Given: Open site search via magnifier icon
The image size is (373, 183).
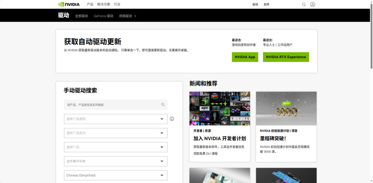Looking at the screenshot, I should pyautogui.click(x=304, y=4).
